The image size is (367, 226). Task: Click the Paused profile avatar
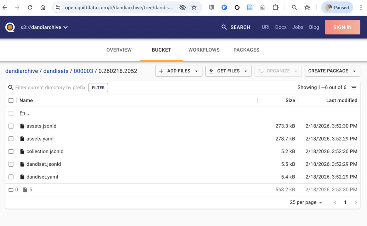pyautogui.click(x=337, y=7)
